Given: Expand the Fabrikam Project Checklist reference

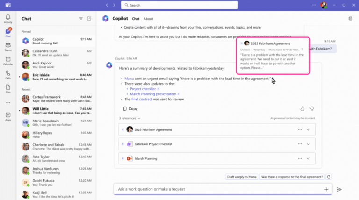Looking at the screenshot, I should (x=308, y=144).
